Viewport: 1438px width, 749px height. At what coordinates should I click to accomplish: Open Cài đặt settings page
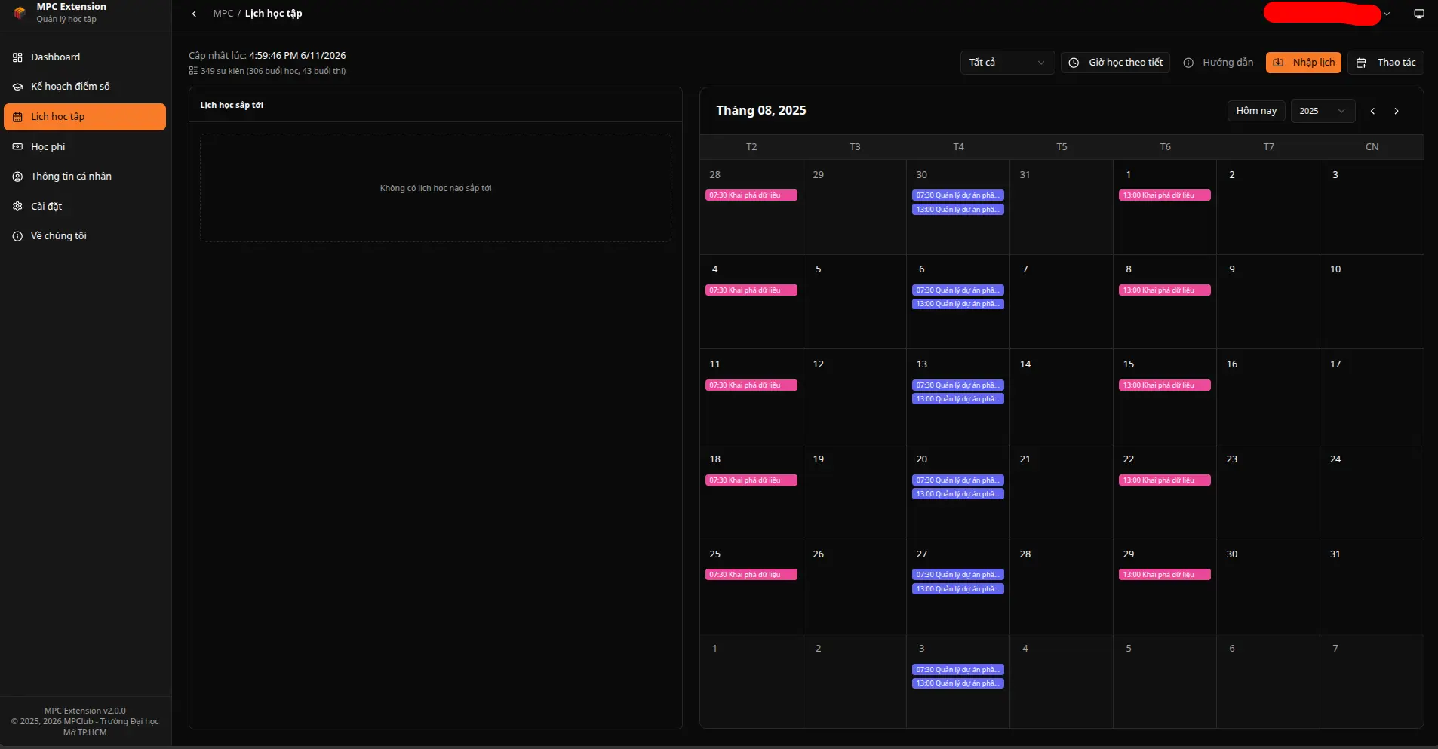coord(84,206)
